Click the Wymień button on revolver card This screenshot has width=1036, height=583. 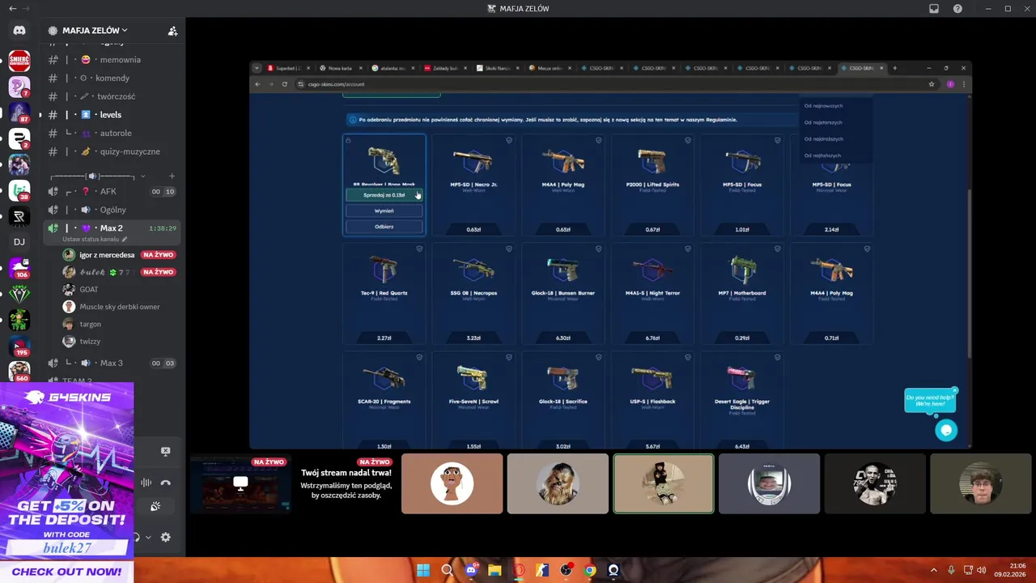tap(384, 211)
